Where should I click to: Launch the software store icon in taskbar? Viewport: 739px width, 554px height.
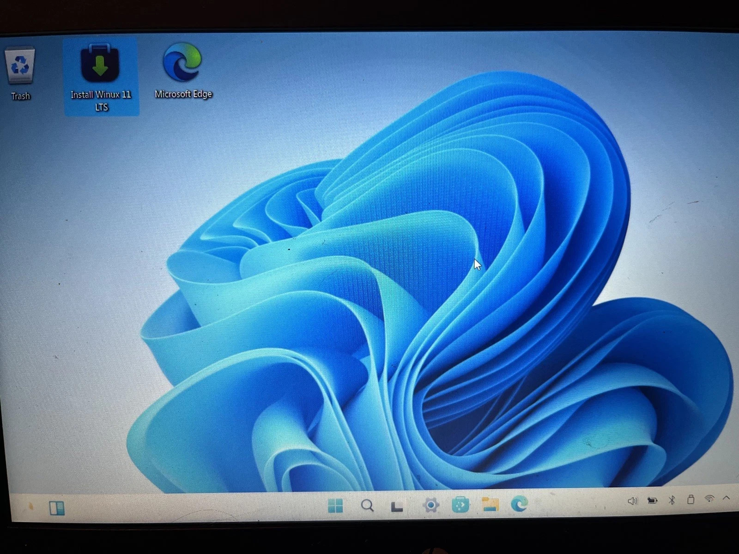(460, 505)
